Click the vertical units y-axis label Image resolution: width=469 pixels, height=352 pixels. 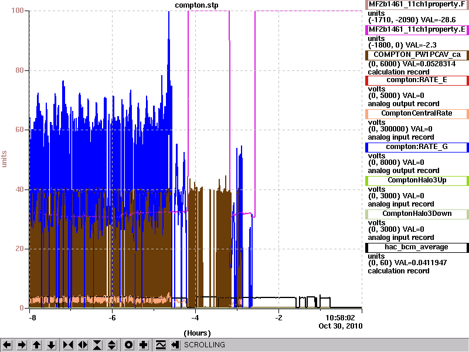tap(4, 159)
